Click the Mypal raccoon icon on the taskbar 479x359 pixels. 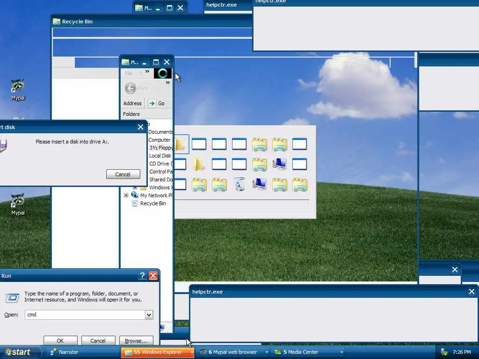[x=203, y=352]
